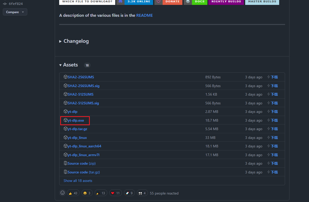
Task: Open SHA2-256SUMS.sig file link
Action: 83,86
